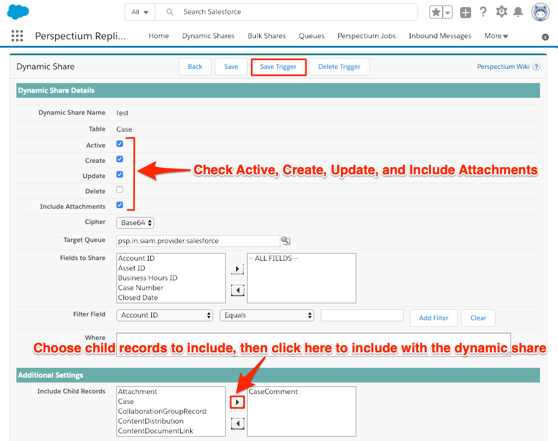
Task: Remove child record with left arrow
Action: click(237, 424)
